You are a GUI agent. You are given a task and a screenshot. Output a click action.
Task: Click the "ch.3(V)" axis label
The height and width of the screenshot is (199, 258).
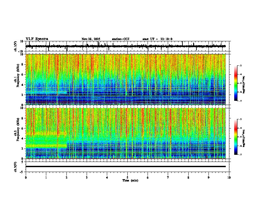16,167
